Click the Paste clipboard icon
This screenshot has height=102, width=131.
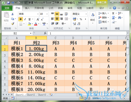[6, 15]
